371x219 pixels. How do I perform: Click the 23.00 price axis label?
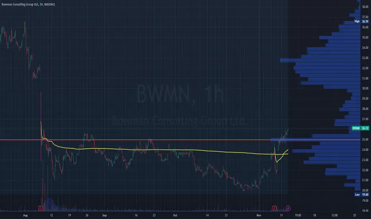[x=365, y=160]
